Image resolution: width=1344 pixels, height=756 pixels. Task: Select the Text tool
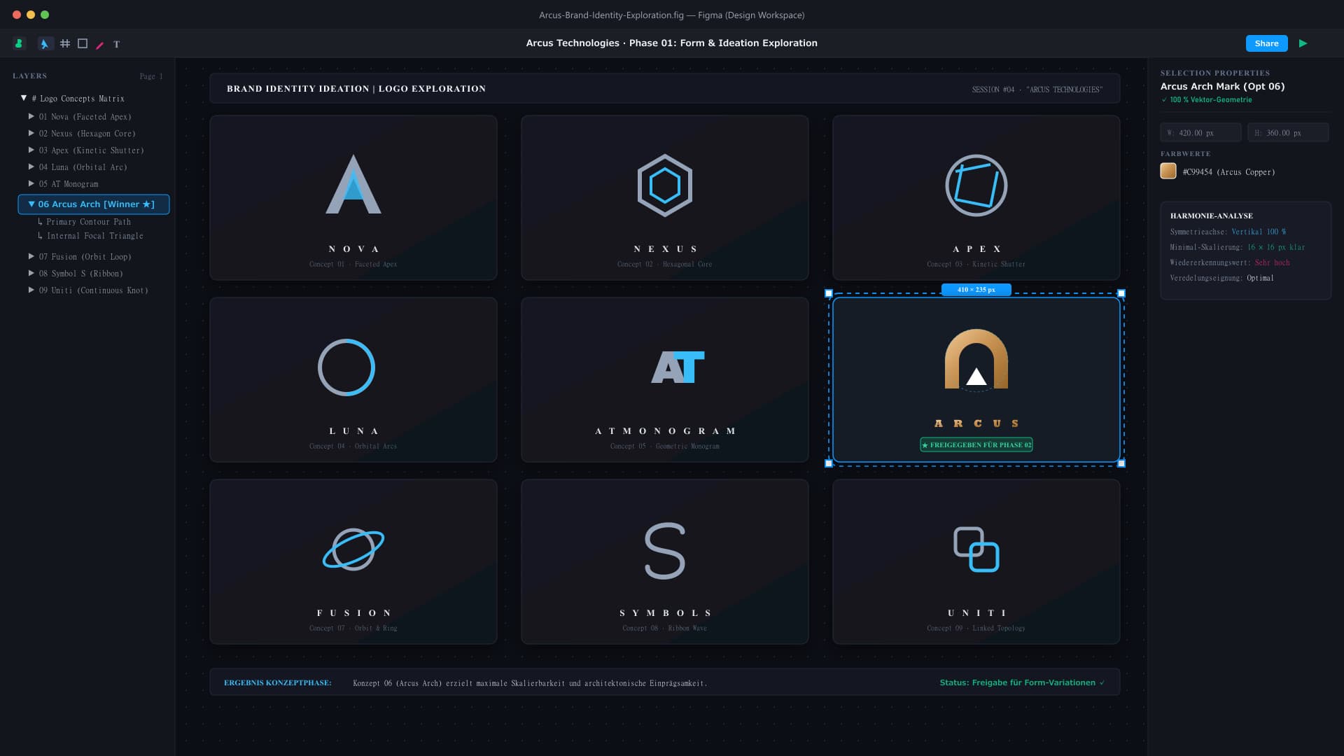coord(116,44)
